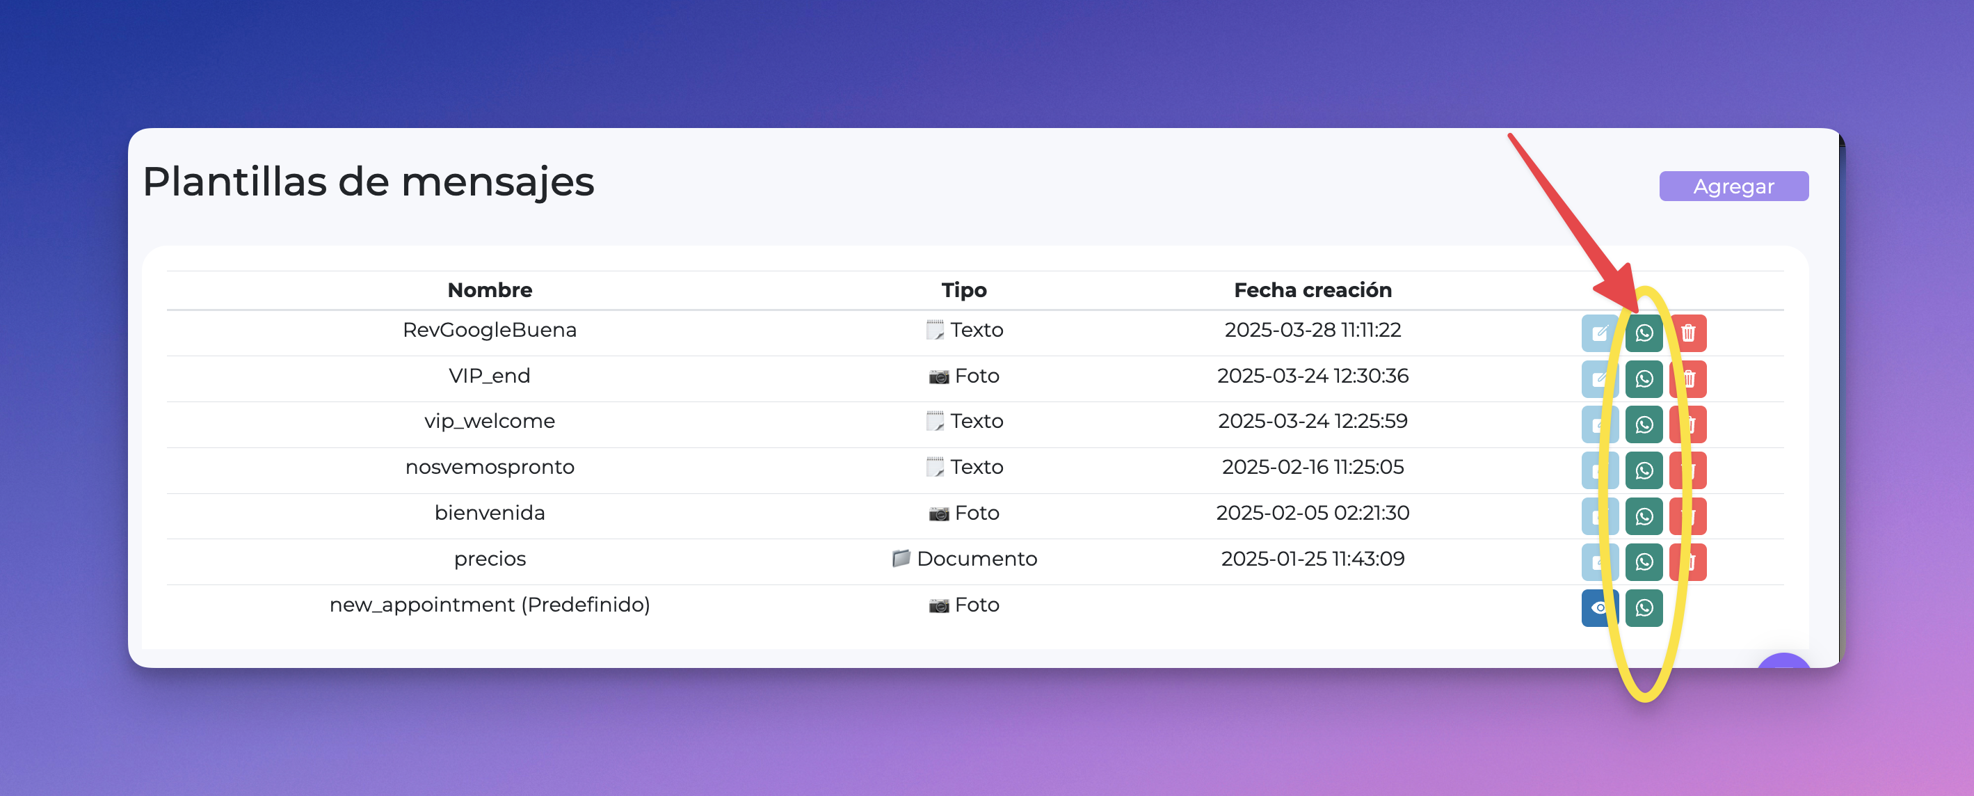This screenshot has height=796, width=1974.
Task: Select the precios name cell
Action: 490,559
